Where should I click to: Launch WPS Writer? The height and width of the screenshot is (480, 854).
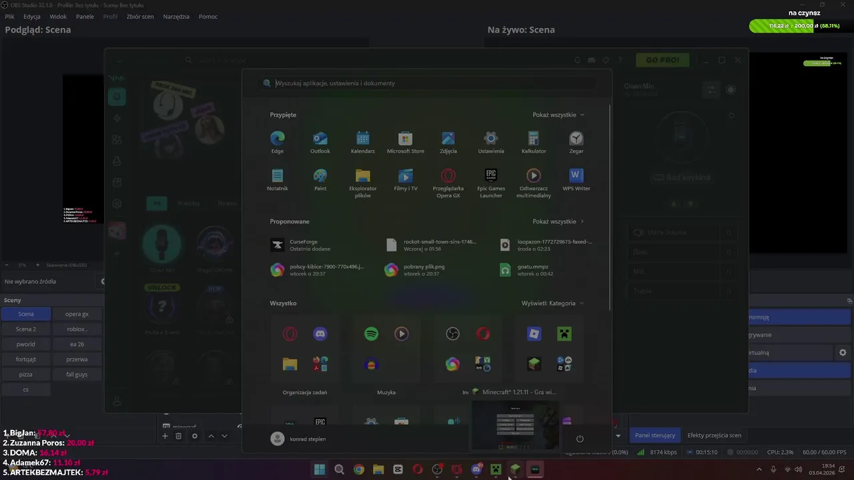point(576,180)
